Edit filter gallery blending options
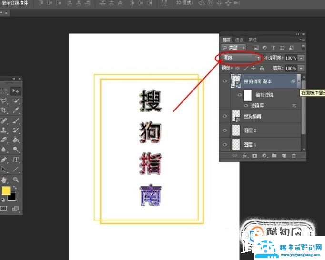The height and width of the screenshot is (260, 325). [x=294, y=106]
